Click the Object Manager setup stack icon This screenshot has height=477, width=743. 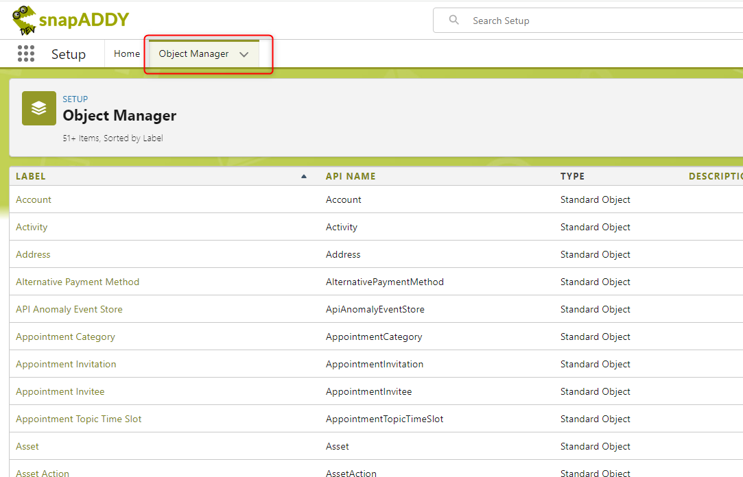click(x=38, y=108)
